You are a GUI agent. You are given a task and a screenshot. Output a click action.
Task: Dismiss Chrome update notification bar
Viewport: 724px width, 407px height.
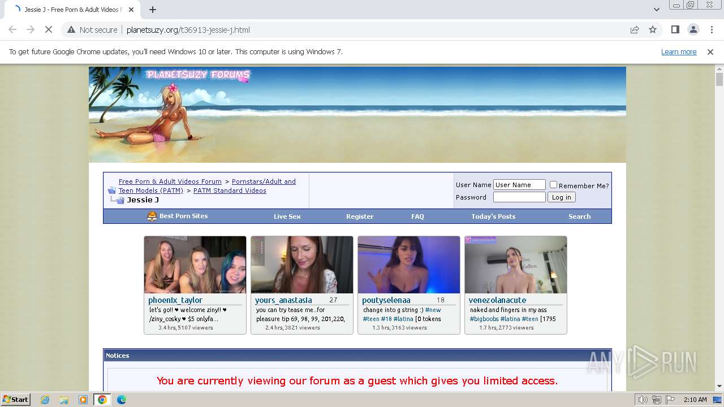click(x=710, y=52)
